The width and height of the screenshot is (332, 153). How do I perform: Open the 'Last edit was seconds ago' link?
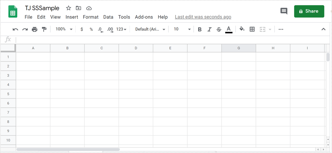tap(203, 17)
